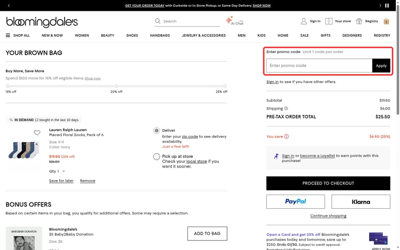Pay with the Klarna button
This screenshot has width=400, height=250.
(x=361, y=202)
